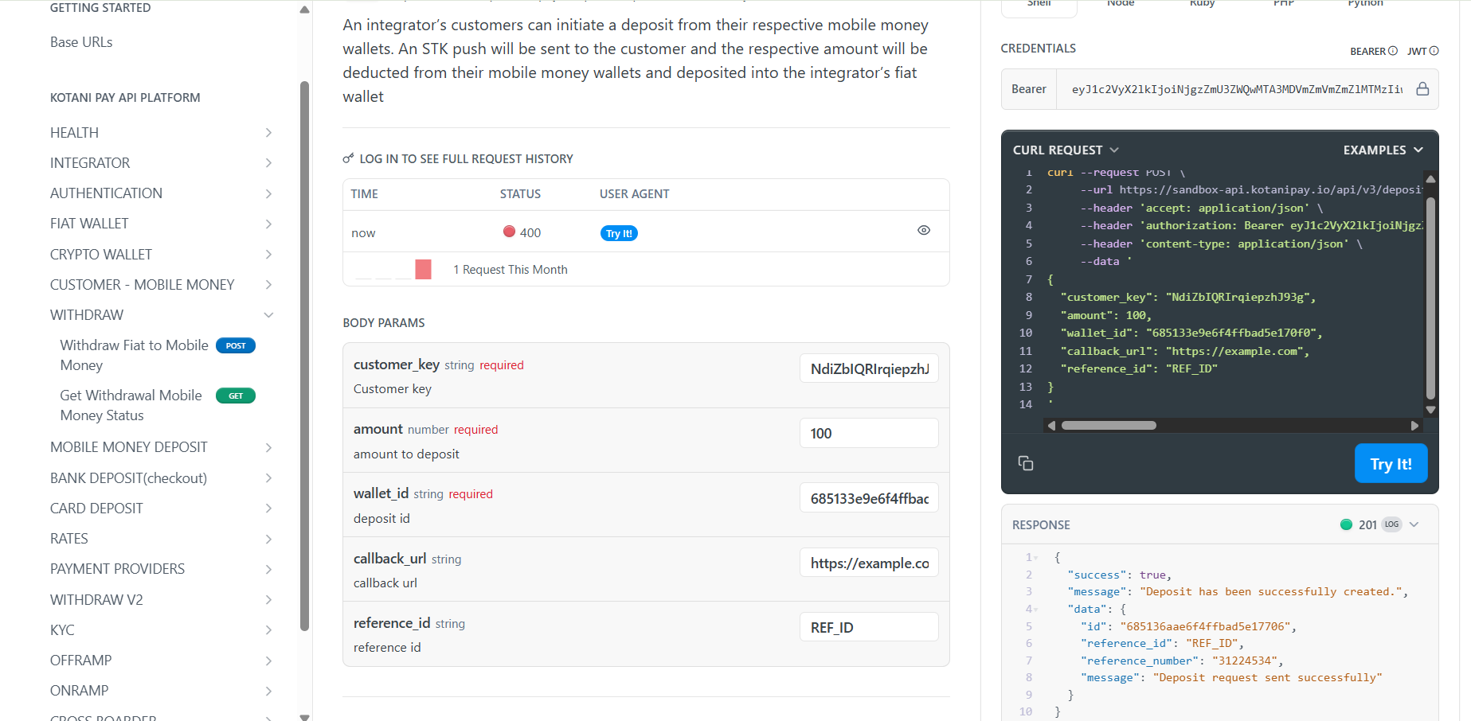Expand the INTEGRATOR section
The image size is (1471, 721).
coord(268,163)
